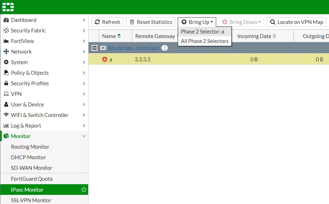This screenshot has width=329, height=204.
Task: Expand the FortiView chevron
Action: pos(84,41)
